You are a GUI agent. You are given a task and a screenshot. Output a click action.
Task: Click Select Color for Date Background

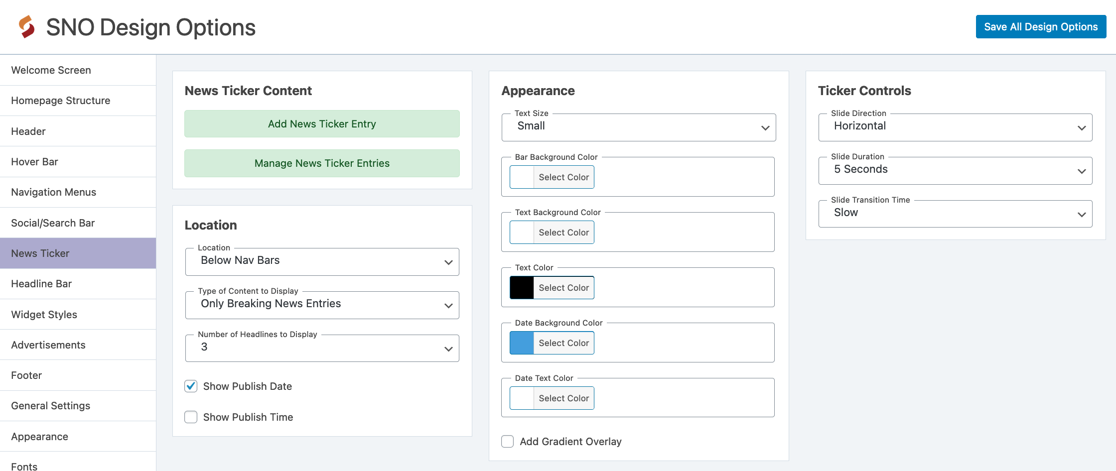(563, 343)
